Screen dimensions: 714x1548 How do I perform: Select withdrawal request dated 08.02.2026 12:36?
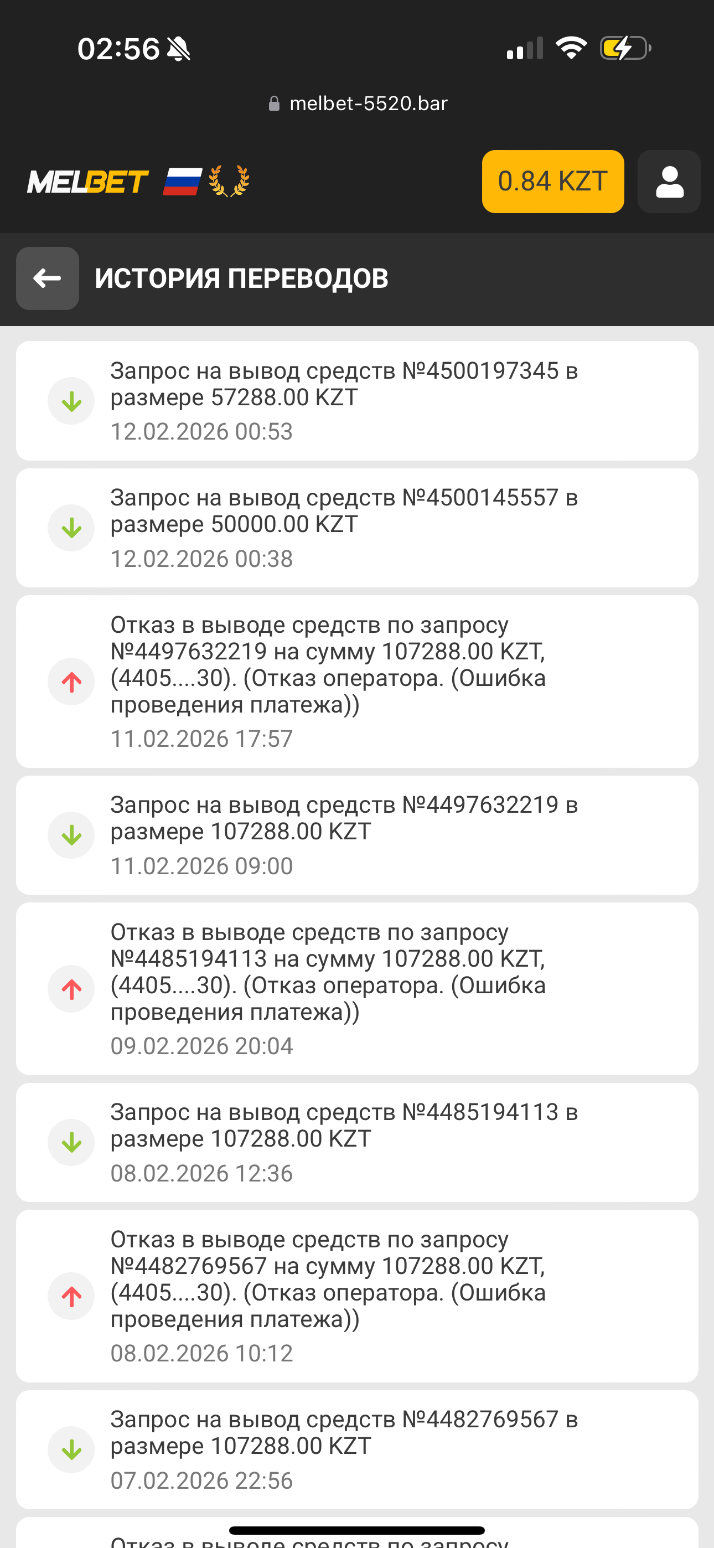coord(357,1142)
